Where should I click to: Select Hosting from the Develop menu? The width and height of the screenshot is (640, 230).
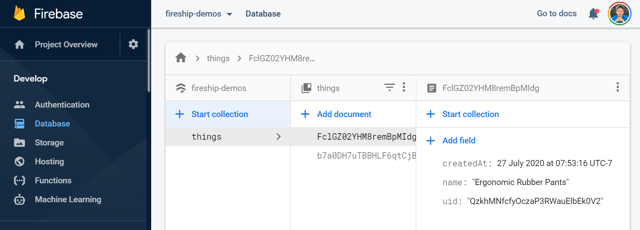click(x=49, y=162)
